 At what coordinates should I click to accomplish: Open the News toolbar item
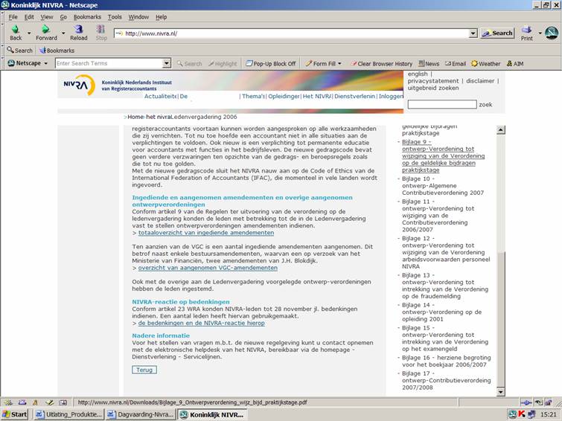pos(429,63)
